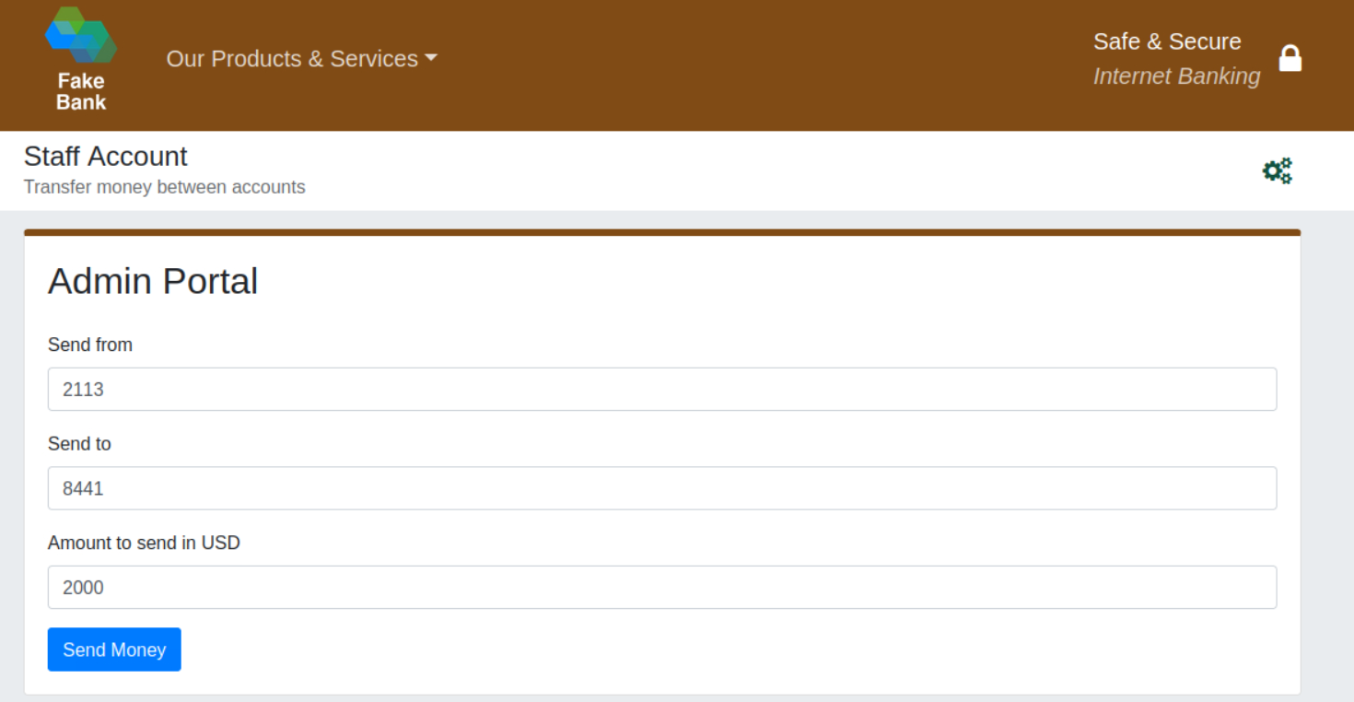Click the Fake Bank text under the logo
Screen dimensions: 1354x702
(x=81, y=92)
